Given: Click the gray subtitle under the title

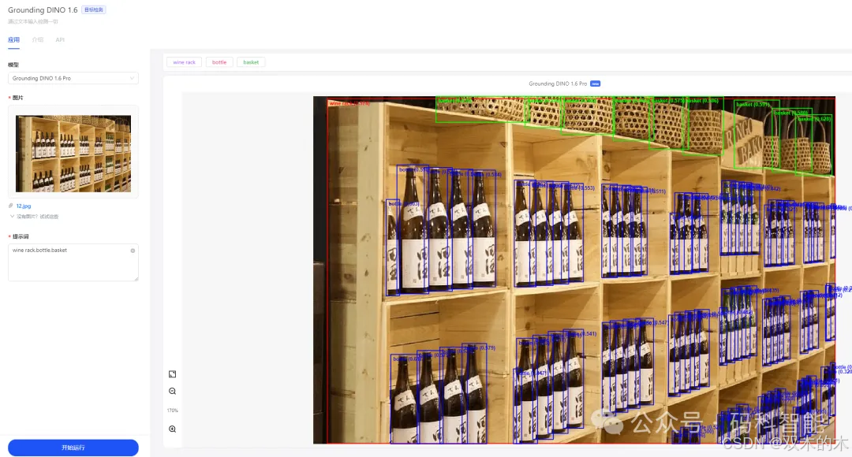Looking at the screenshot, I should click(x=32, y=22).
